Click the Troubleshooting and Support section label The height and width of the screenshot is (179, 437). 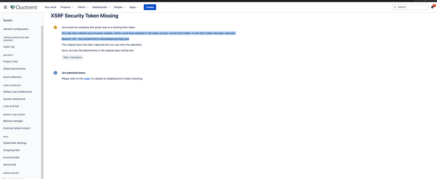coord(16,39)
